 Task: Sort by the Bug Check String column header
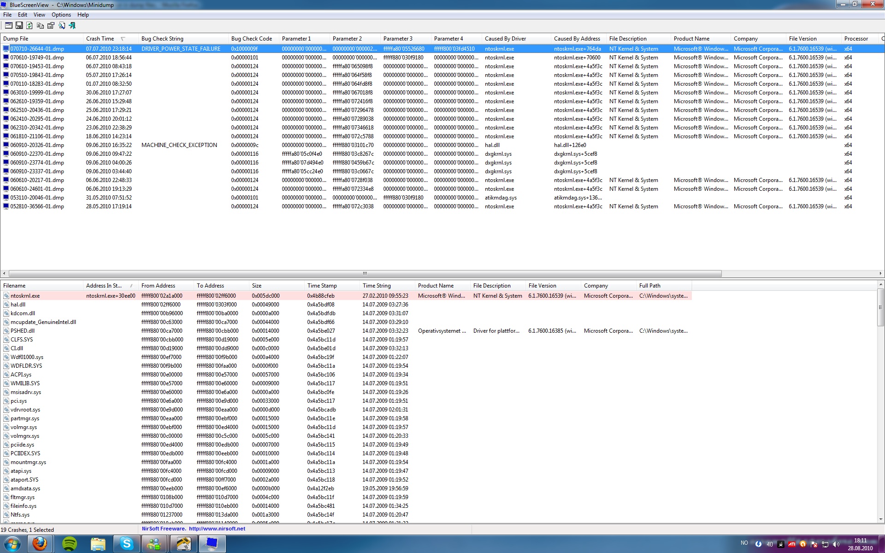coord(183,39)
